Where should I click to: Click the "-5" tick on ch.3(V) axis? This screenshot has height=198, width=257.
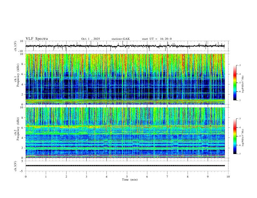22,171
